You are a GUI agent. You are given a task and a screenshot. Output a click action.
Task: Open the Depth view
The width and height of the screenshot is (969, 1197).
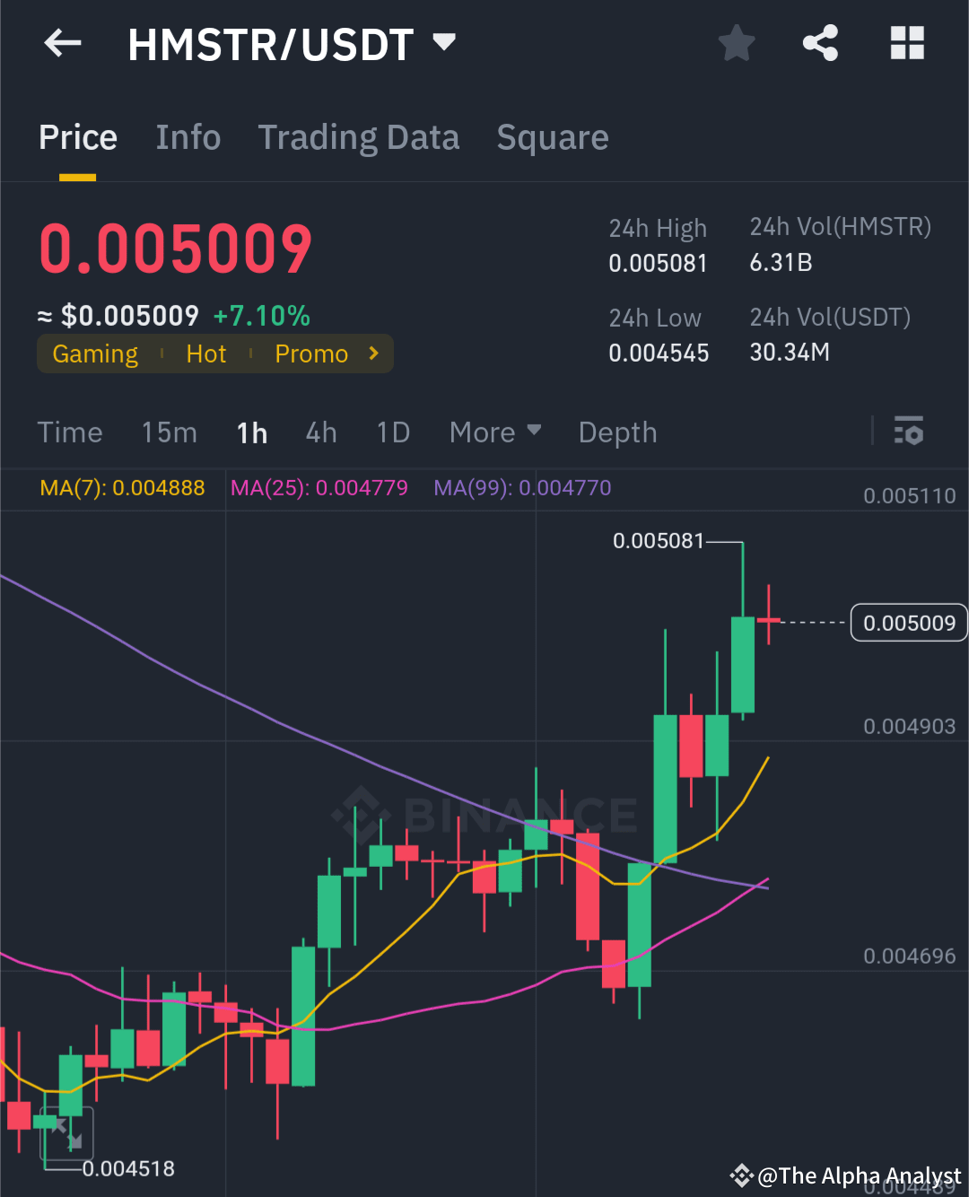coord(617,432)
